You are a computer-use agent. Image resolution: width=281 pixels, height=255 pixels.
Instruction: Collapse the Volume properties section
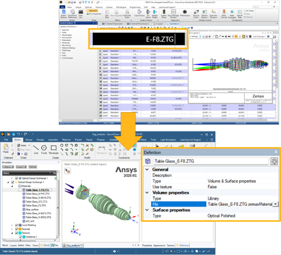point(147,193)
